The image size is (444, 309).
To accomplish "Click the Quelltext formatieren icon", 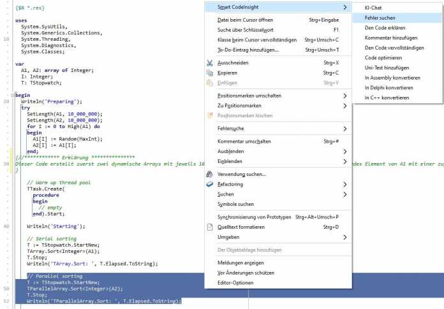I will pos(210,227).
